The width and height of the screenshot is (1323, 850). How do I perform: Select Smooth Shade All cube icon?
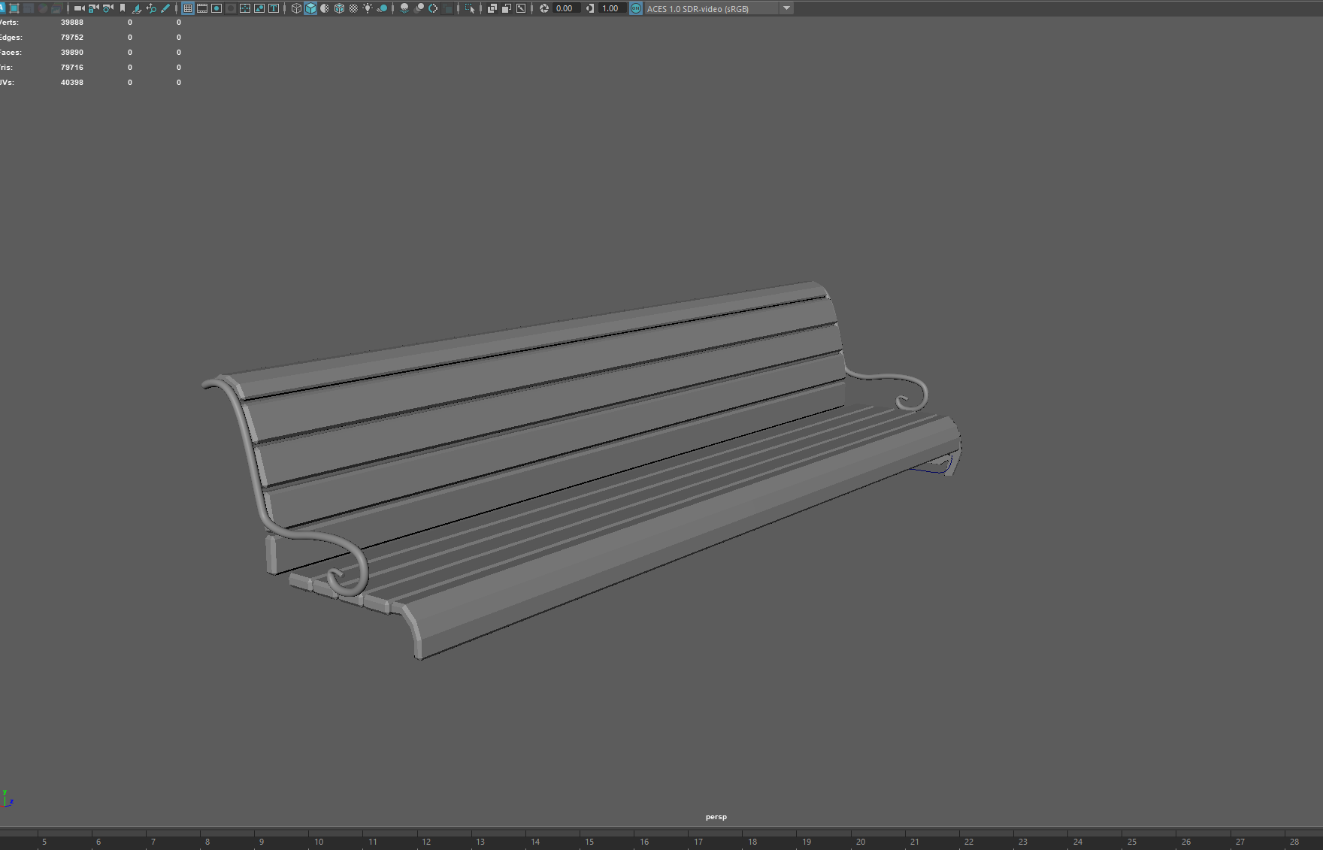click(310, 8)
